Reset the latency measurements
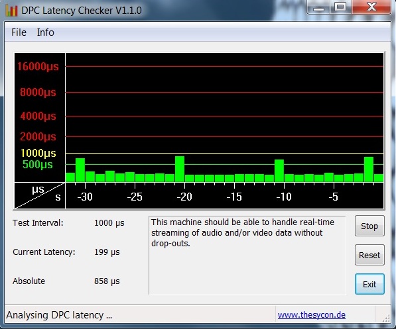Viewport: 396px width, 329px height. pos(369,255)
